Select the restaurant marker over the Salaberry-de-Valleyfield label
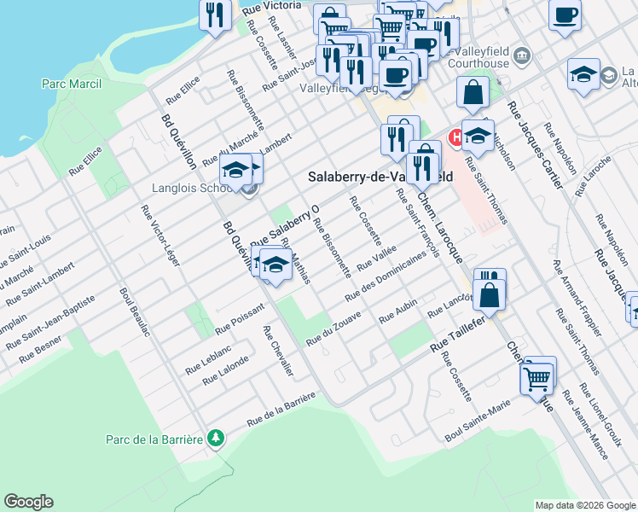Screen dimensions: 638x512 [423, 170]
